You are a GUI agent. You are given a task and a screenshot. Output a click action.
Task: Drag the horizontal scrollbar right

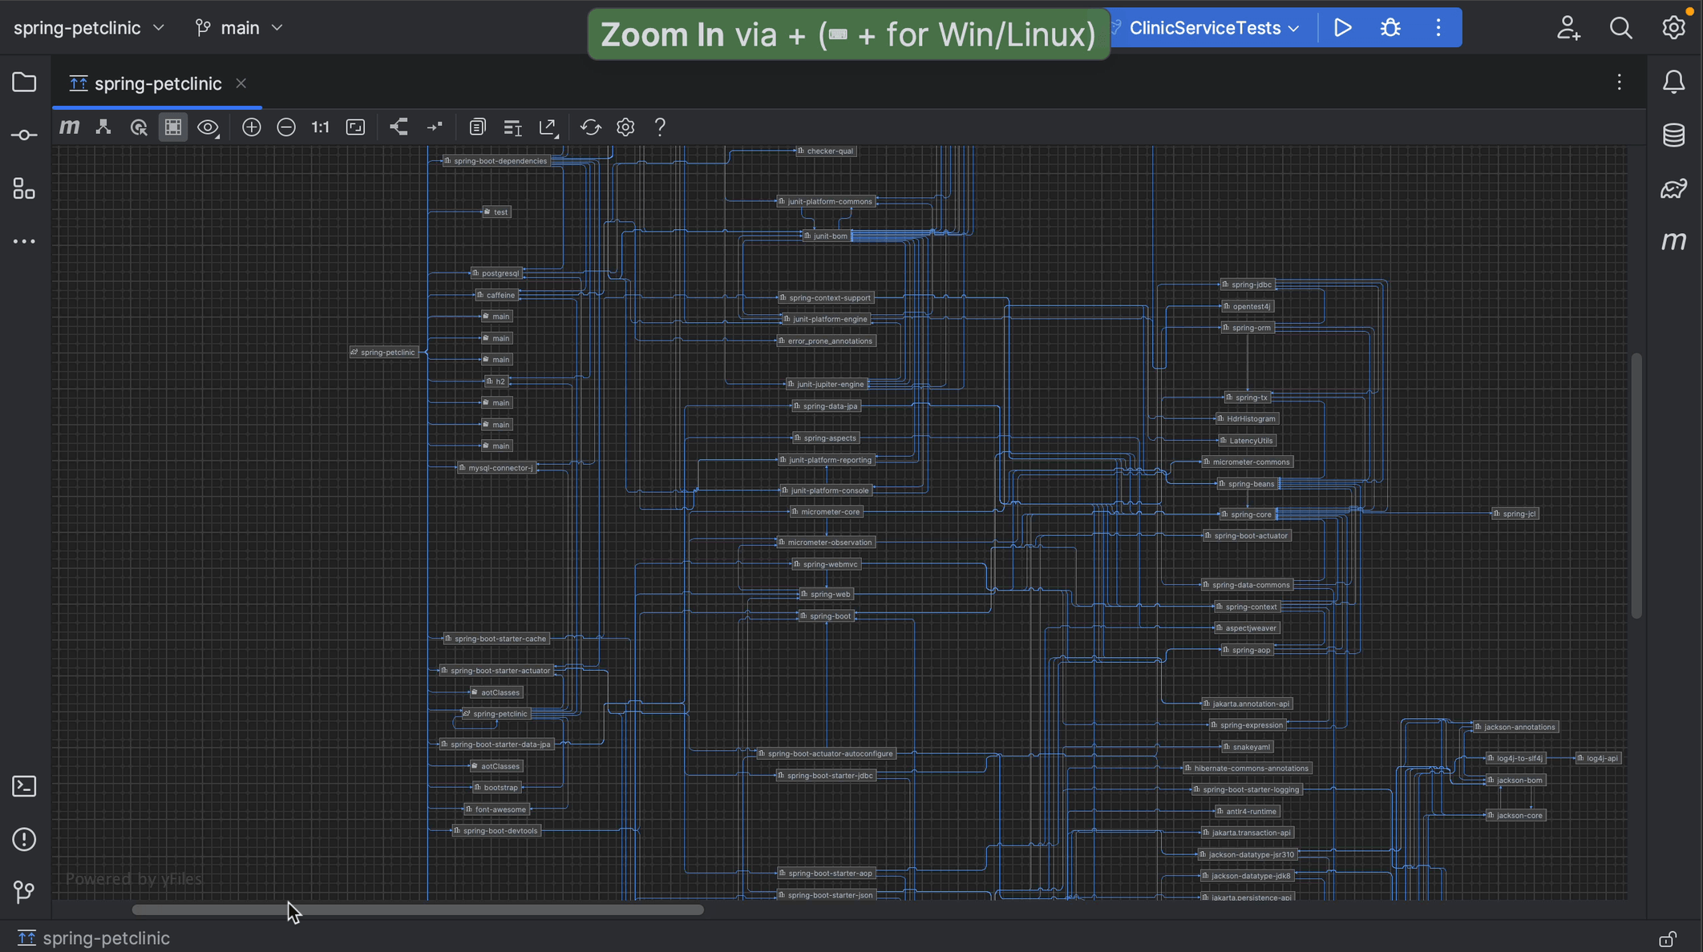tap(416, 910)
